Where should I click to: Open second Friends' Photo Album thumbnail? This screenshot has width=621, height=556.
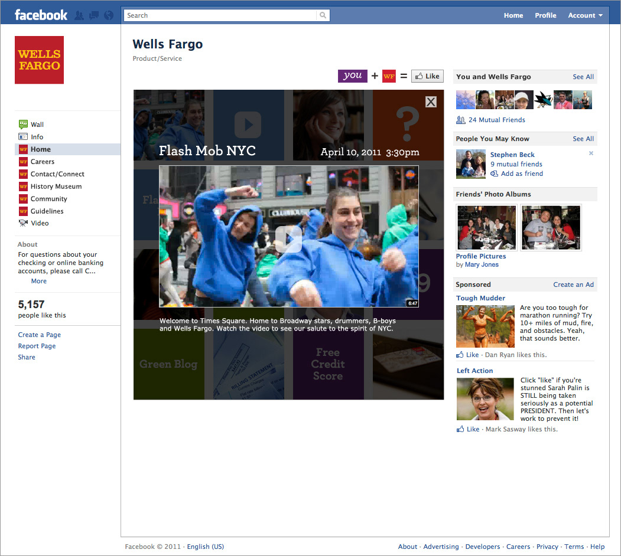click(551, 228)
